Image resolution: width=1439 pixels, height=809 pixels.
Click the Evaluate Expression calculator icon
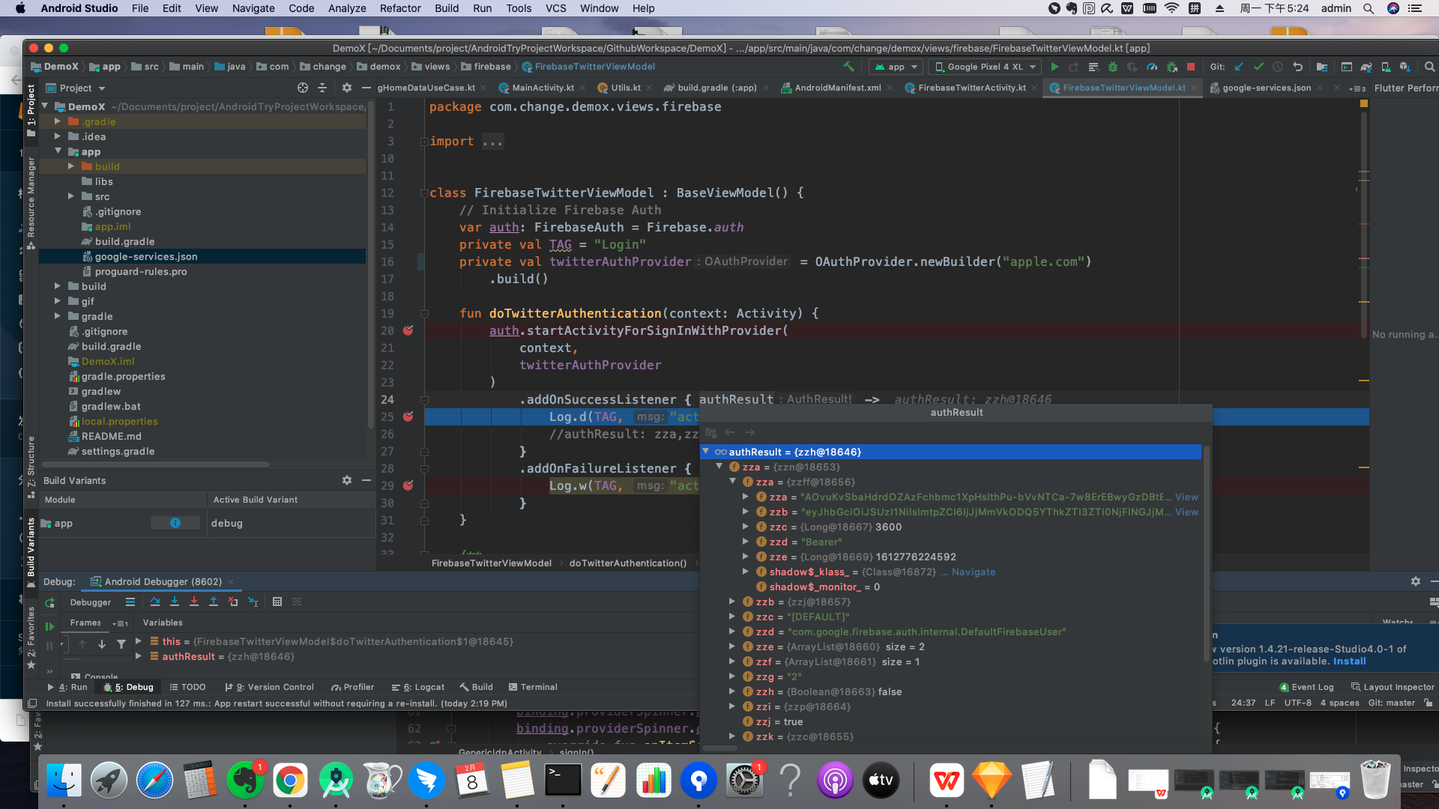coord(277,602)
